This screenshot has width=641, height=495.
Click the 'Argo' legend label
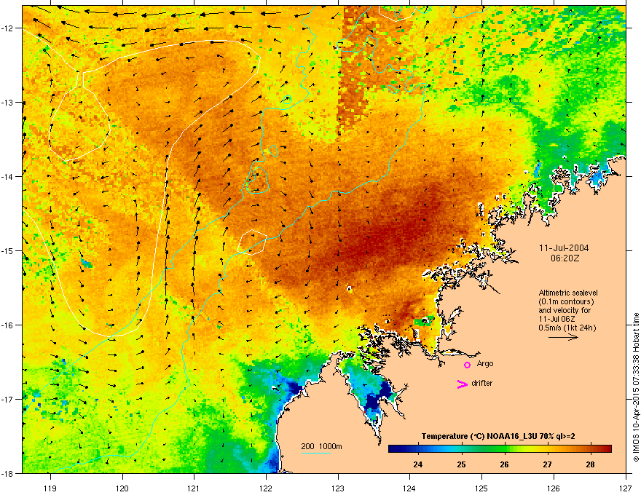coord(485,363)
